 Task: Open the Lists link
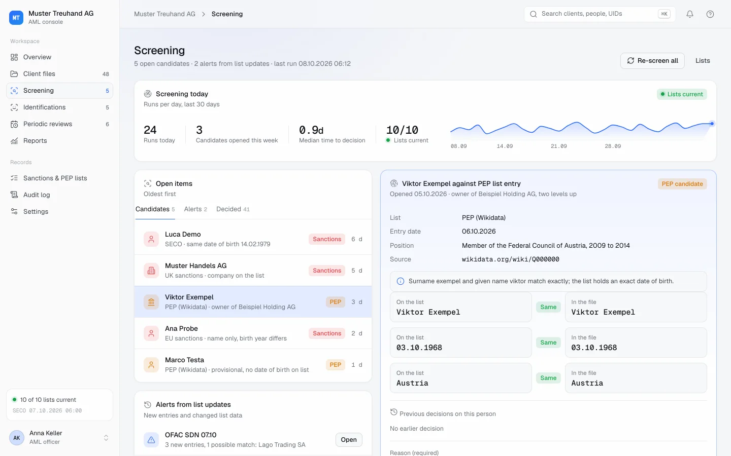(x=703, y=61)
